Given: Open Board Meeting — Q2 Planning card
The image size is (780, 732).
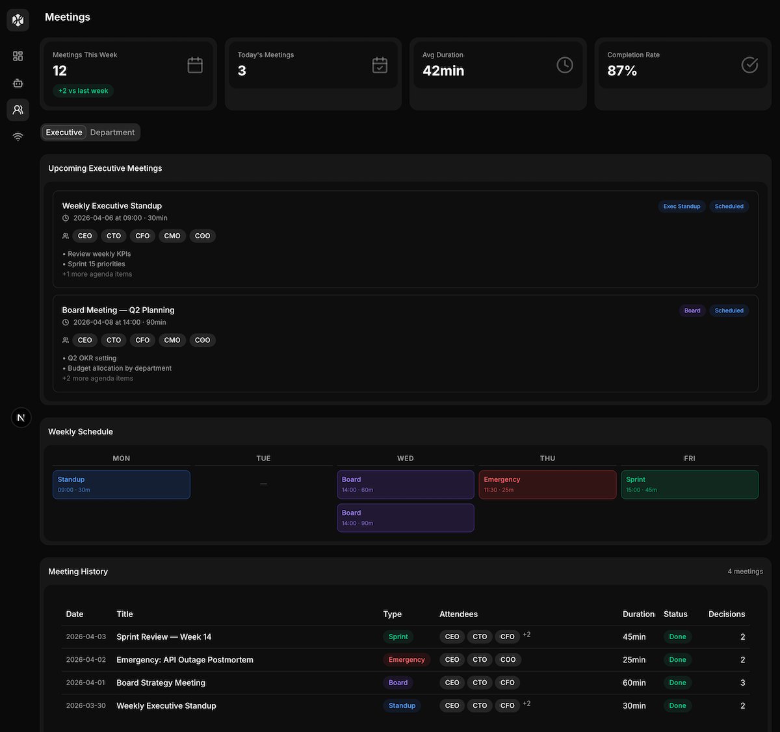Looking at the screenshot, I should click(x=406, y=344).
